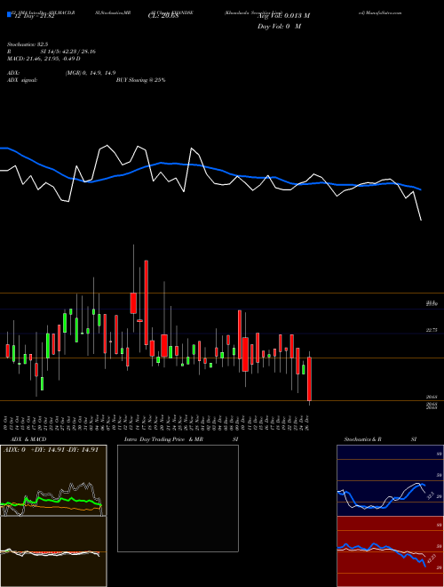Click the 22.75 price axis label
The image size is (444, 587).
(x=432, y=330)
